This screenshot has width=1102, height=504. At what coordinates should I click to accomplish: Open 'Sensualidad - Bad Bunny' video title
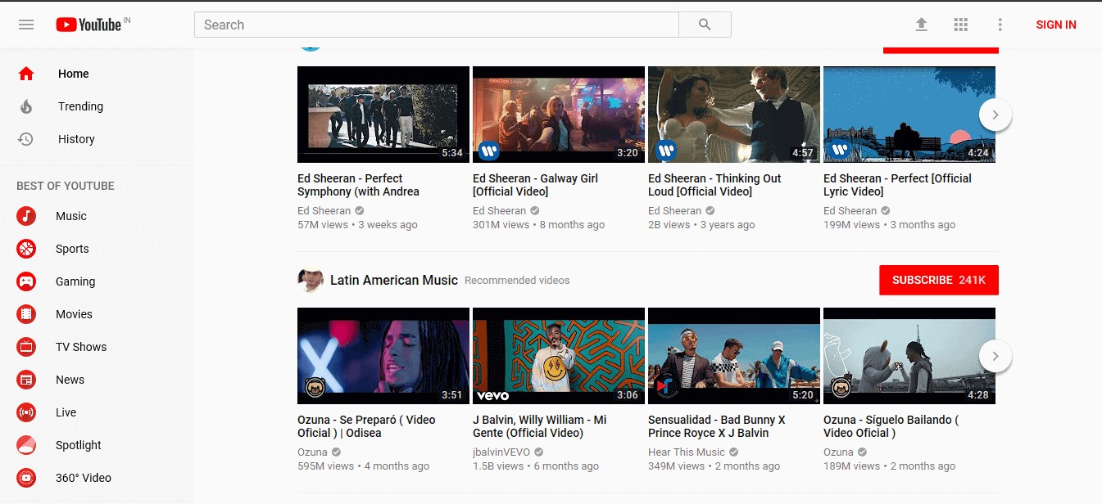pyautogui.click(x=717, y=426)
